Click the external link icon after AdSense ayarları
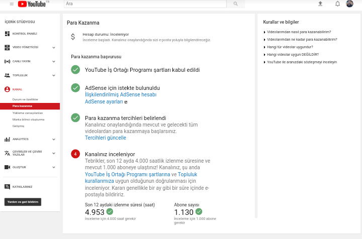 point(126,102)
